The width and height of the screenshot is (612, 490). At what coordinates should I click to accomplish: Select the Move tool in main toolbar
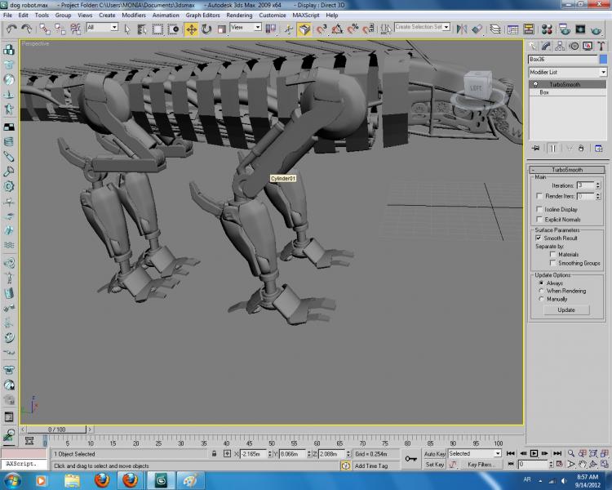(x=191, y=29)
